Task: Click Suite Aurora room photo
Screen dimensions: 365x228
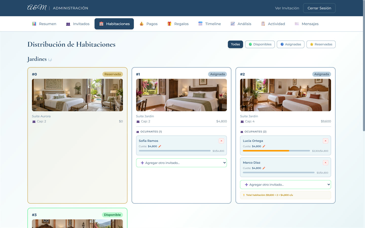Action: 77,95
